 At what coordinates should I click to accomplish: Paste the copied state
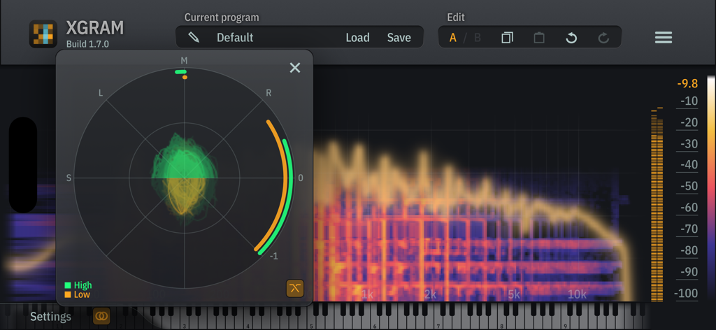[539, 38]
